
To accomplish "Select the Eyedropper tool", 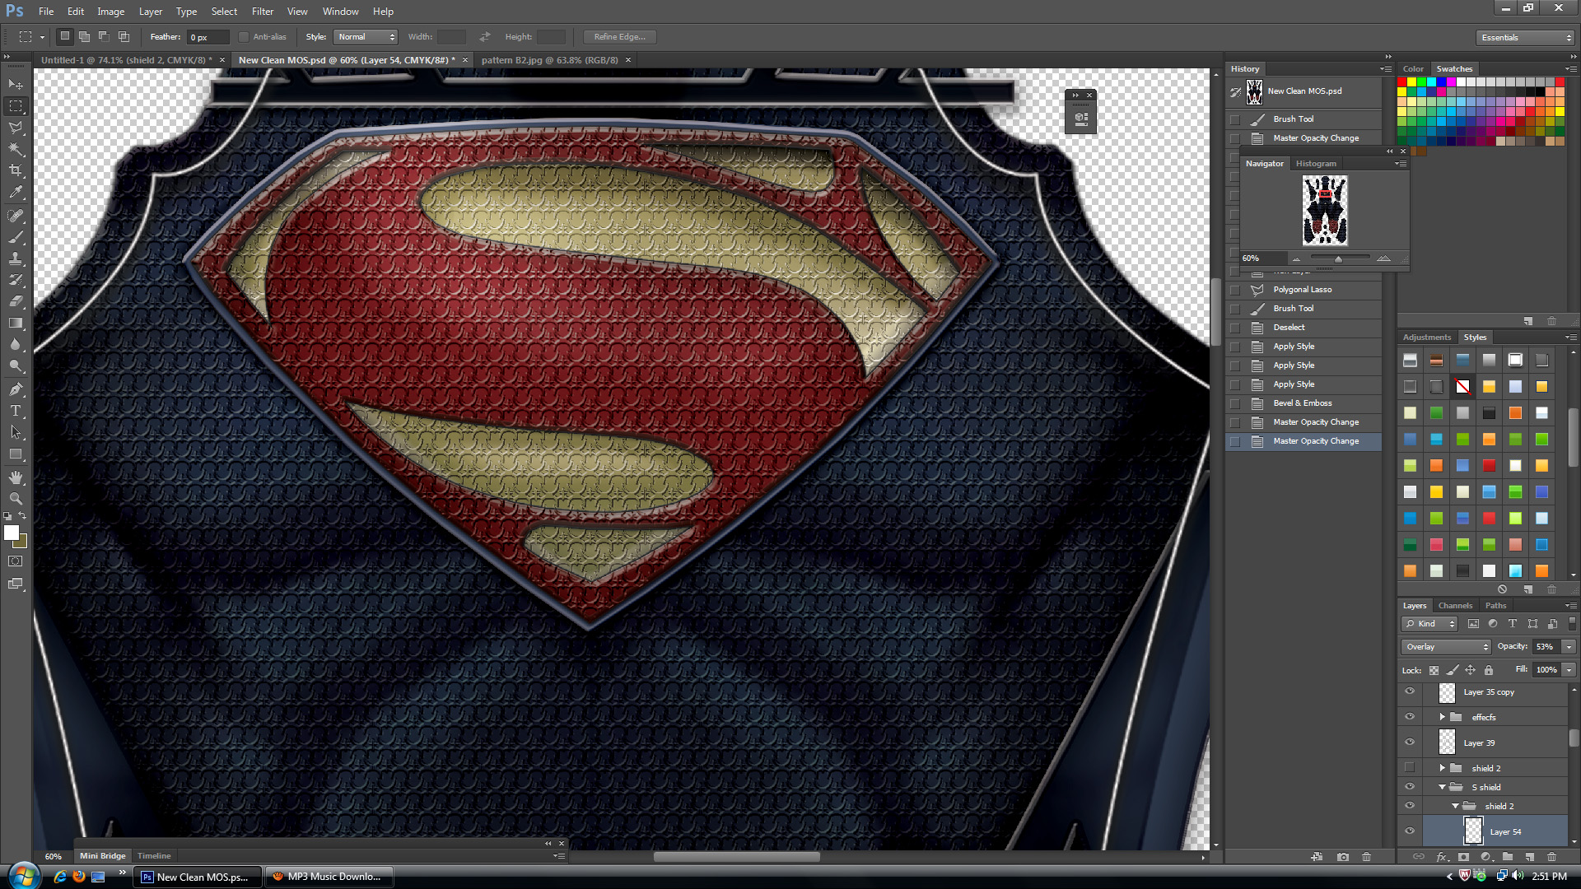I will coord(16,192).
